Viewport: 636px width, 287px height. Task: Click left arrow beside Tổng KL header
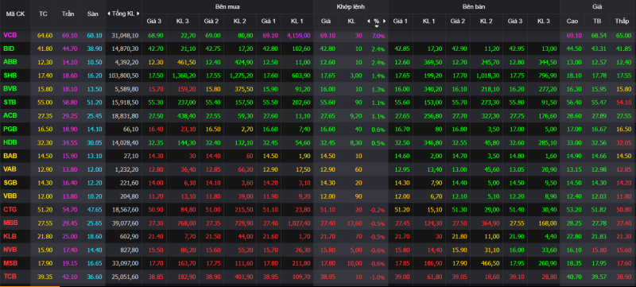108,14
